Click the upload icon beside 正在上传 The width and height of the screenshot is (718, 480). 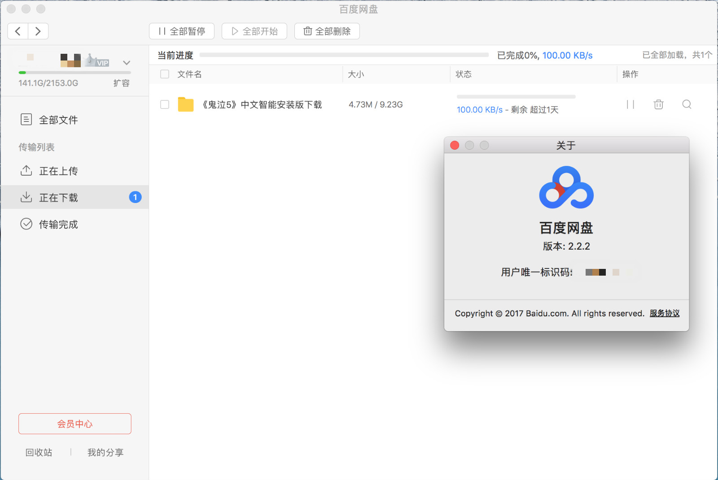tap(26, 171)
